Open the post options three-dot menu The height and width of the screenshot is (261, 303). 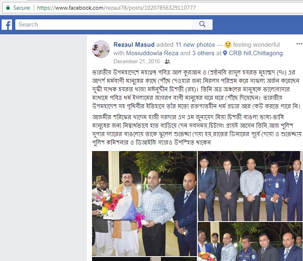(x=299, y=44)
